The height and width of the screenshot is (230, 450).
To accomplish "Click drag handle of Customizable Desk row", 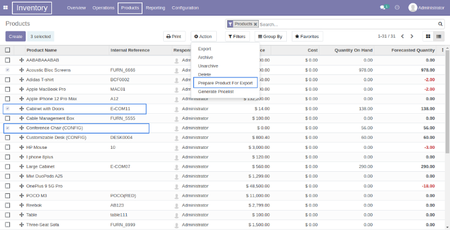I will 21,137.
